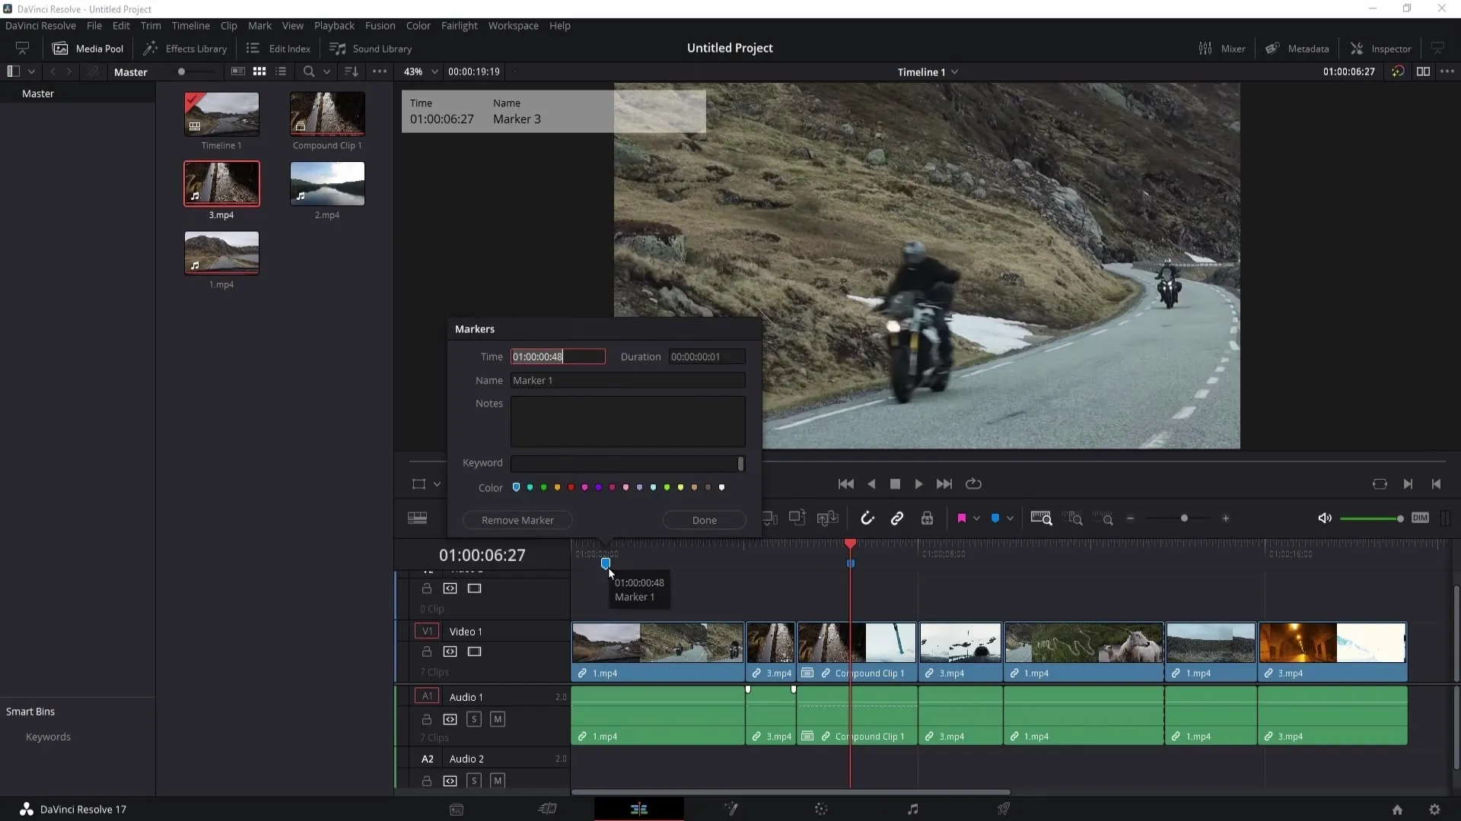Switch to the Color page
1461x821 pixels.
click(821, 810)
